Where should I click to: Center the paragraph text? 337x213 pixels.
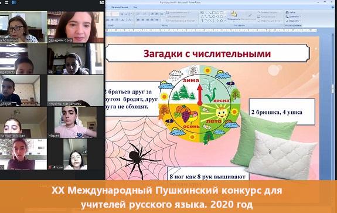142,20
